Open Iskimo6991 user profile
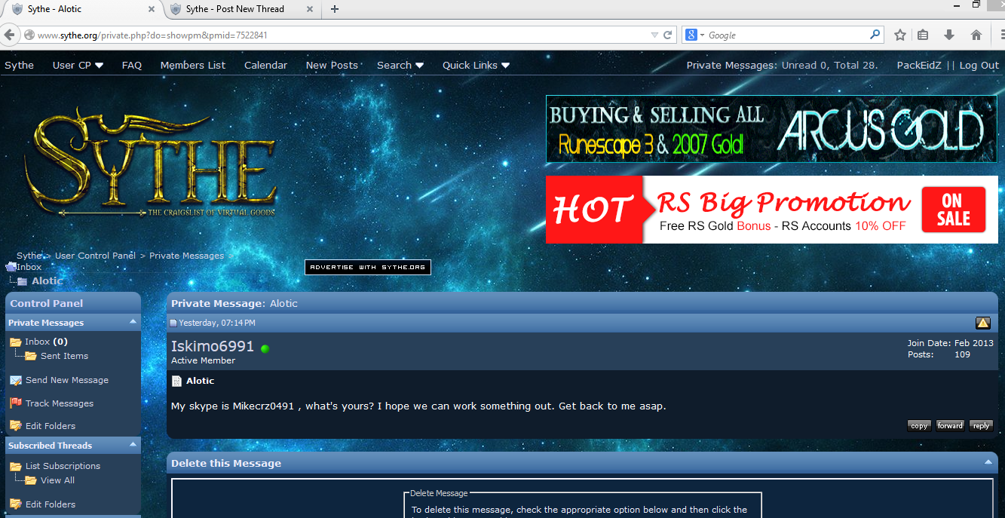This screenshot has width=1005, height=518. [213, 347]
